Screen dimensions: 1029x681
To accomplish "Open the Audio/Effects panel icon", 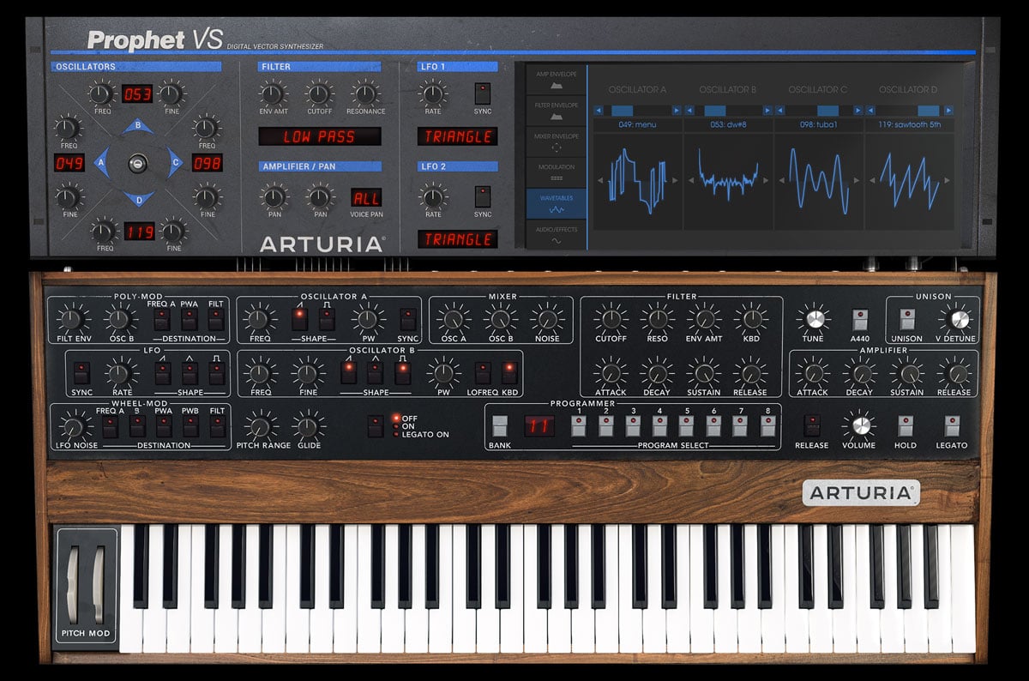I will (557, 235).
